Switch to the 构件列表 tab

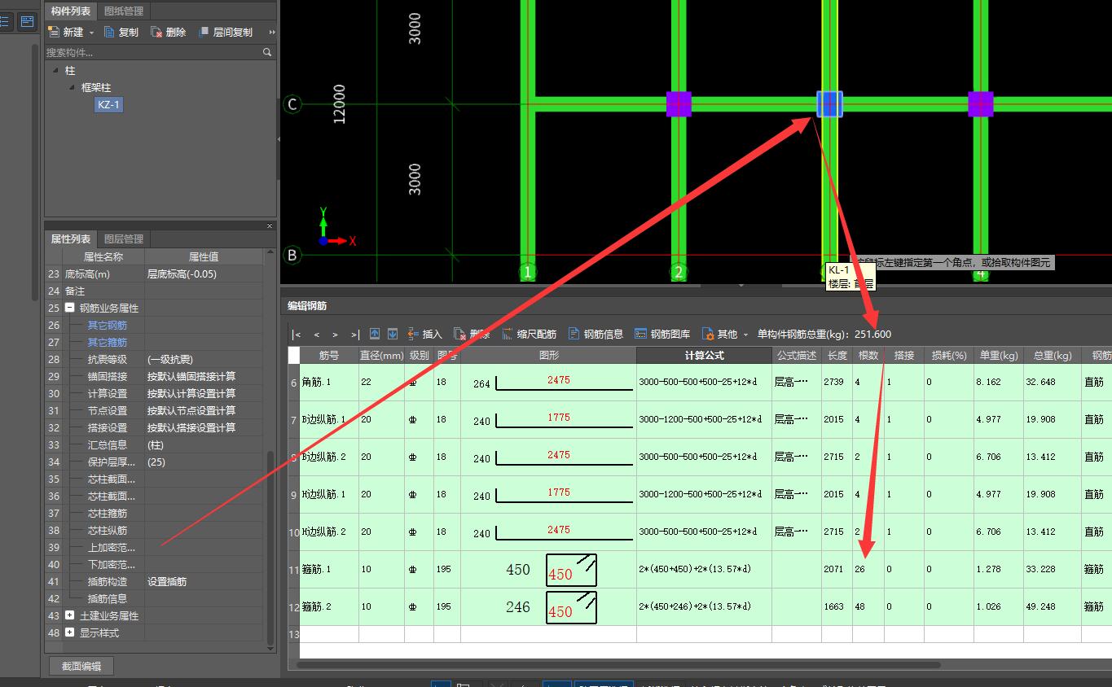click(72, 11)
